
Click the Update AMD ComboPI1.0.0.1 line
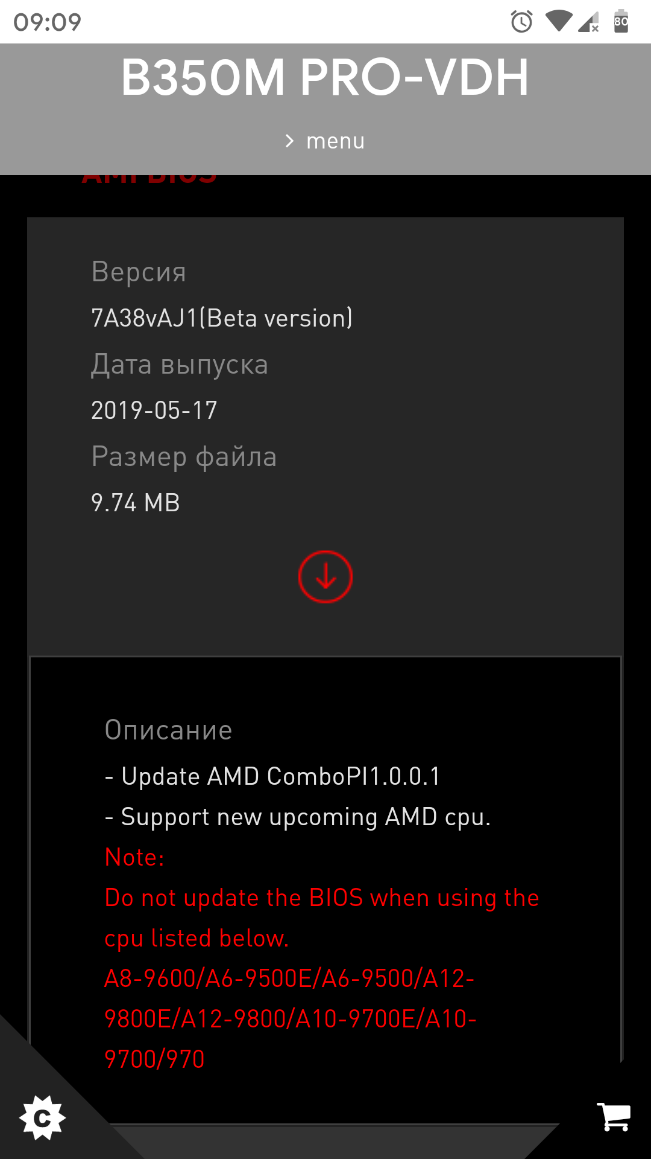[x=272, y=776]
